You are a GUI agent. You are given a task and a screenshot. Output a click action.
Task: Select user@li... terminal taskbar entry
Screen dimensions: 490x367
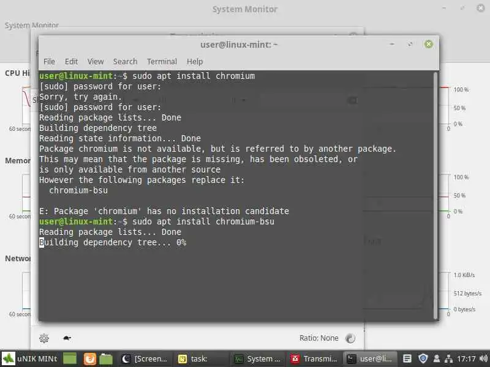point(370,359)
